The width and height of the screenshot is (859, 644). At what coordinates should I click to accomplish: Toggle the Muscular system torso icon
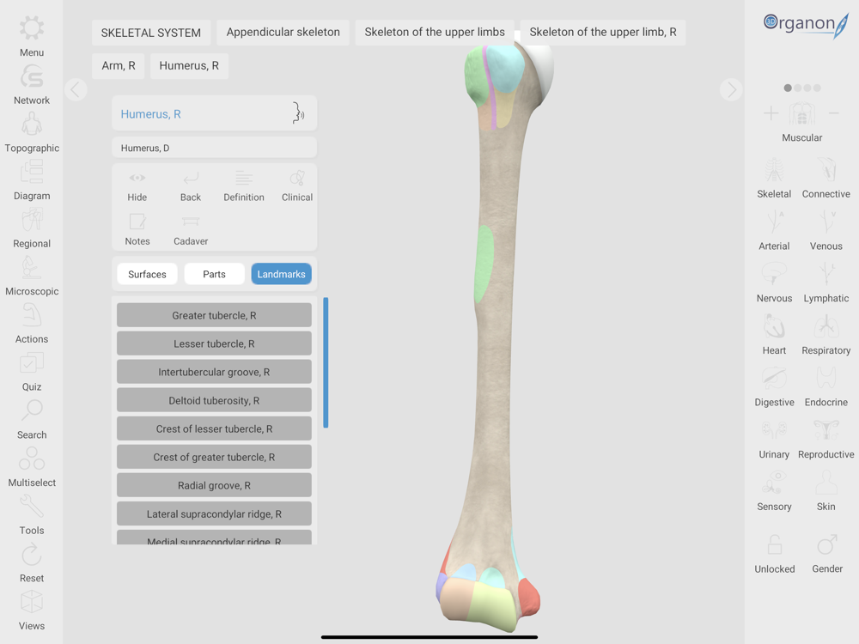pyautogui.click(x=802, y=114)
